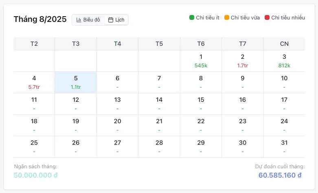318x193 pixels.
Task: Click the T2 column header
Action: click(x=34, y=44)
